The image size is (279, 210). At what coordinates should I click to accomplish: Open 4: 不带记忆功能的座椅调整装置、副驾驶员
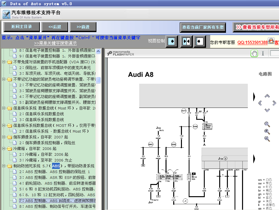[57, 97]
